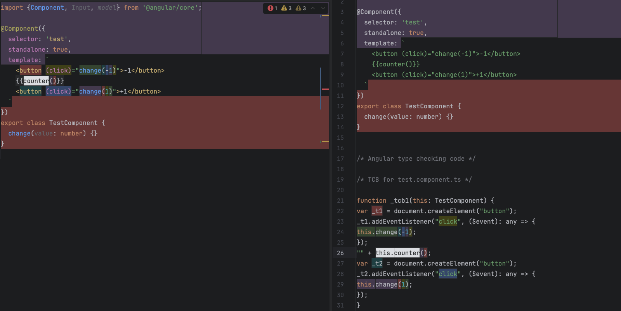Click the italic 'model' import in left editor
This screenshot has width=621, height=311.
point(107,7)
